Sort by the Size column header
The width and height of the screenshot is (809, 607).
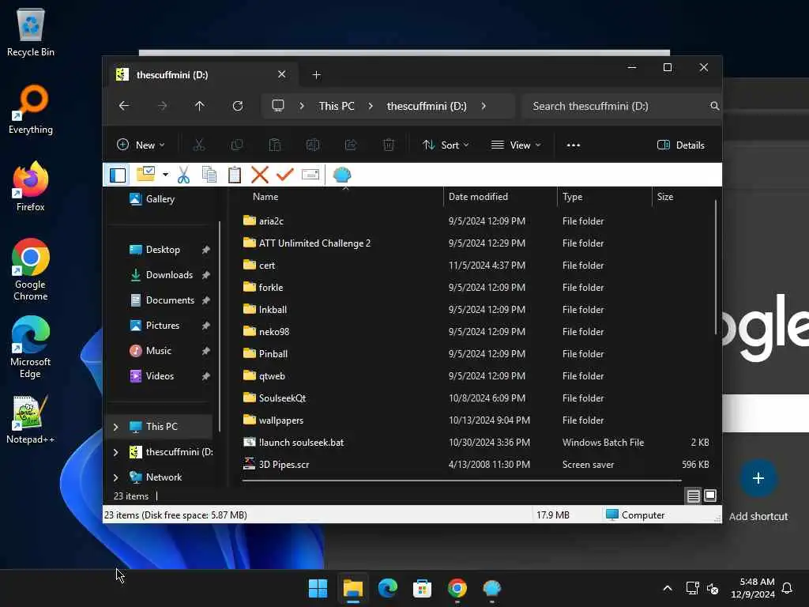pos(682,197)
